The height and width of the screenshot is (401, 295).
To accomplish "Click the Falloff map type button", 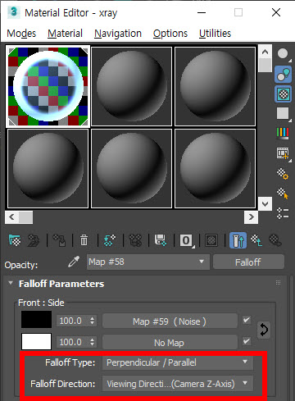I will point(248,262).
